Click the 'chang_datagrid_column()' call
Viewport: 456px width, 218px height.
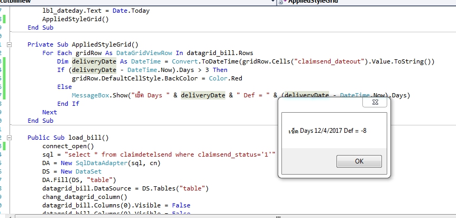coord(85,197)
